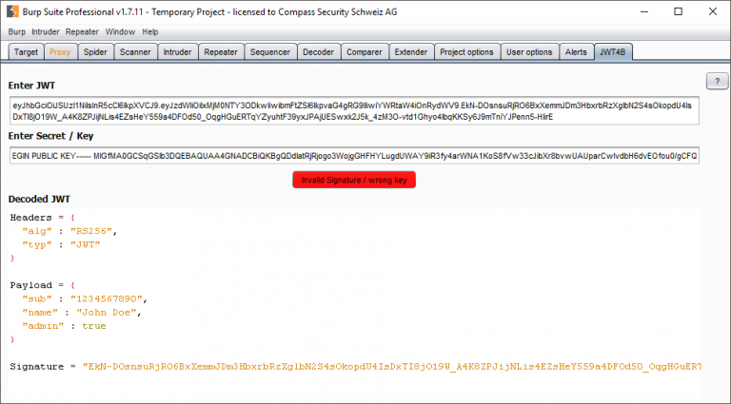Switch to the Sequencer tab

pyautogui.click(x=270, y=52)
